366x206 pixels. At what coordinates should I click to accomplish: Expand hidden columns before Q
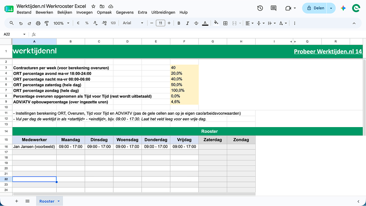[295, 42]
